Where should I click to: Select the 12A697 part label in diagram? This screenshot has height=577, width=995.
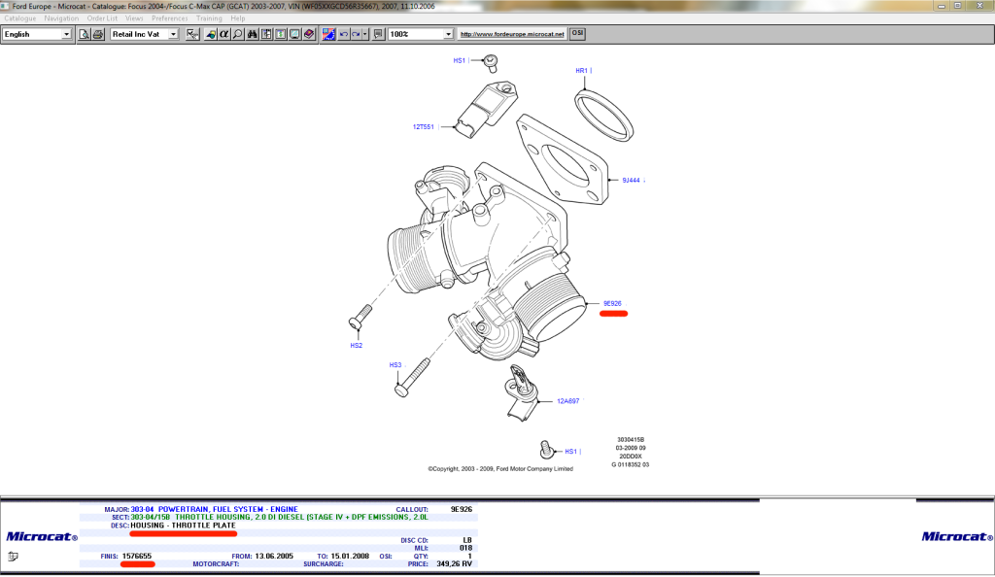click(567, 400)
